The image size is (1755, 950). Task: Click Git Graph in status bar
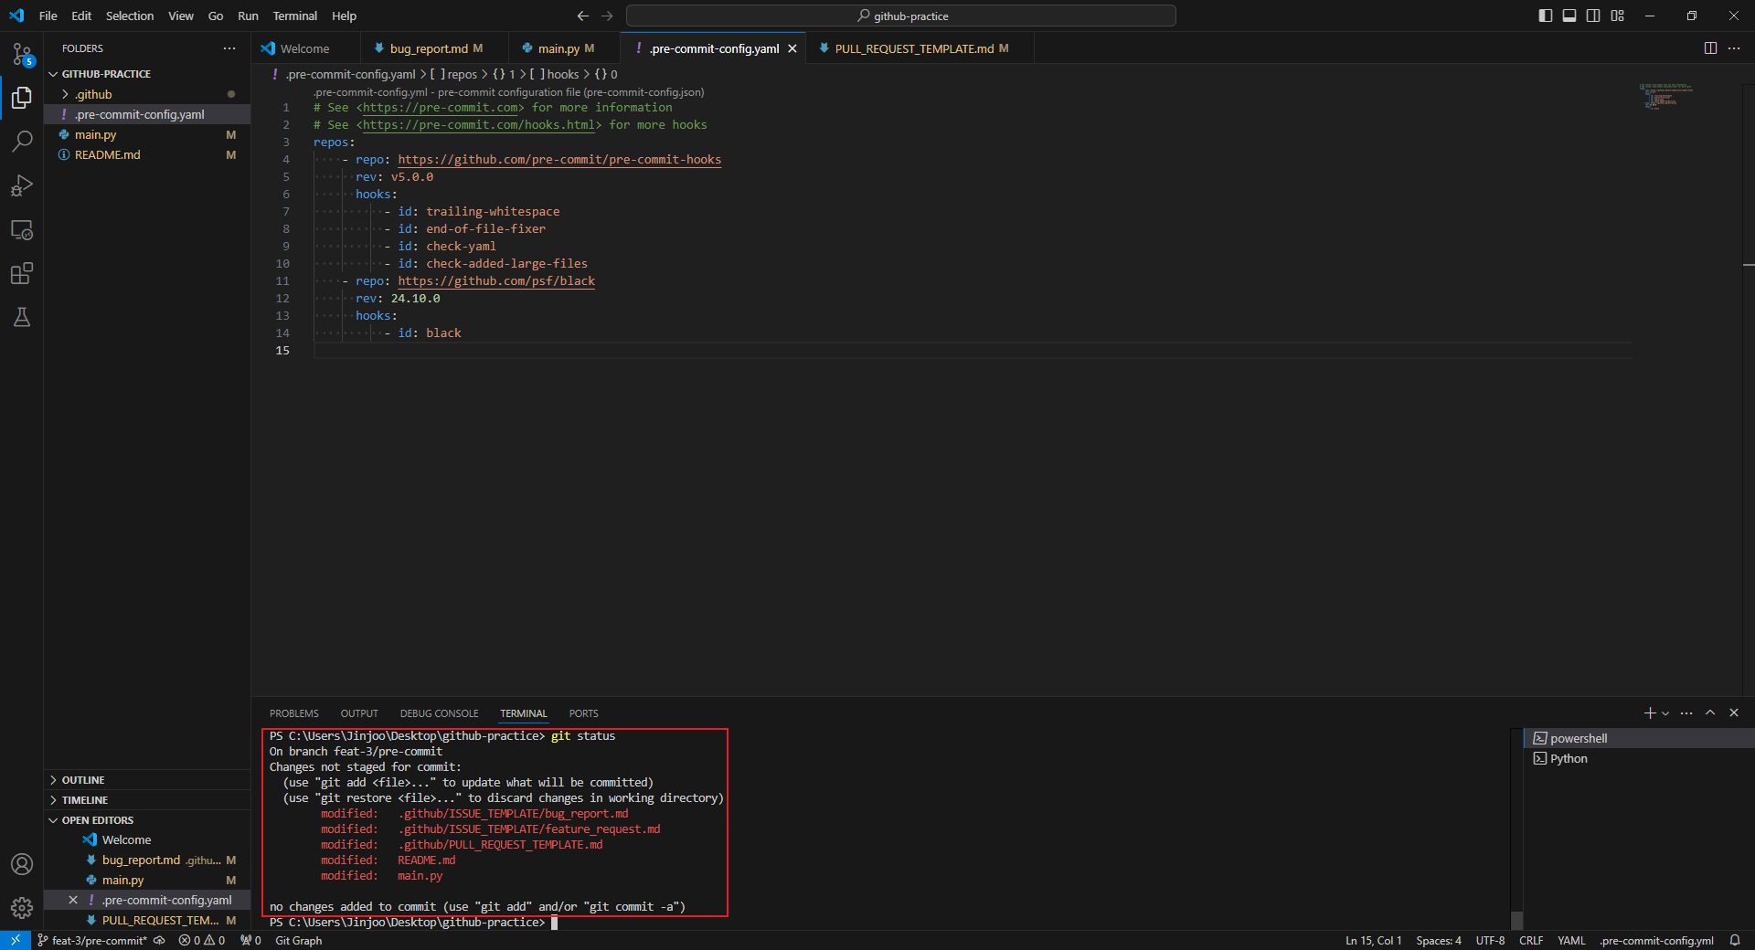tap(299, 940)
